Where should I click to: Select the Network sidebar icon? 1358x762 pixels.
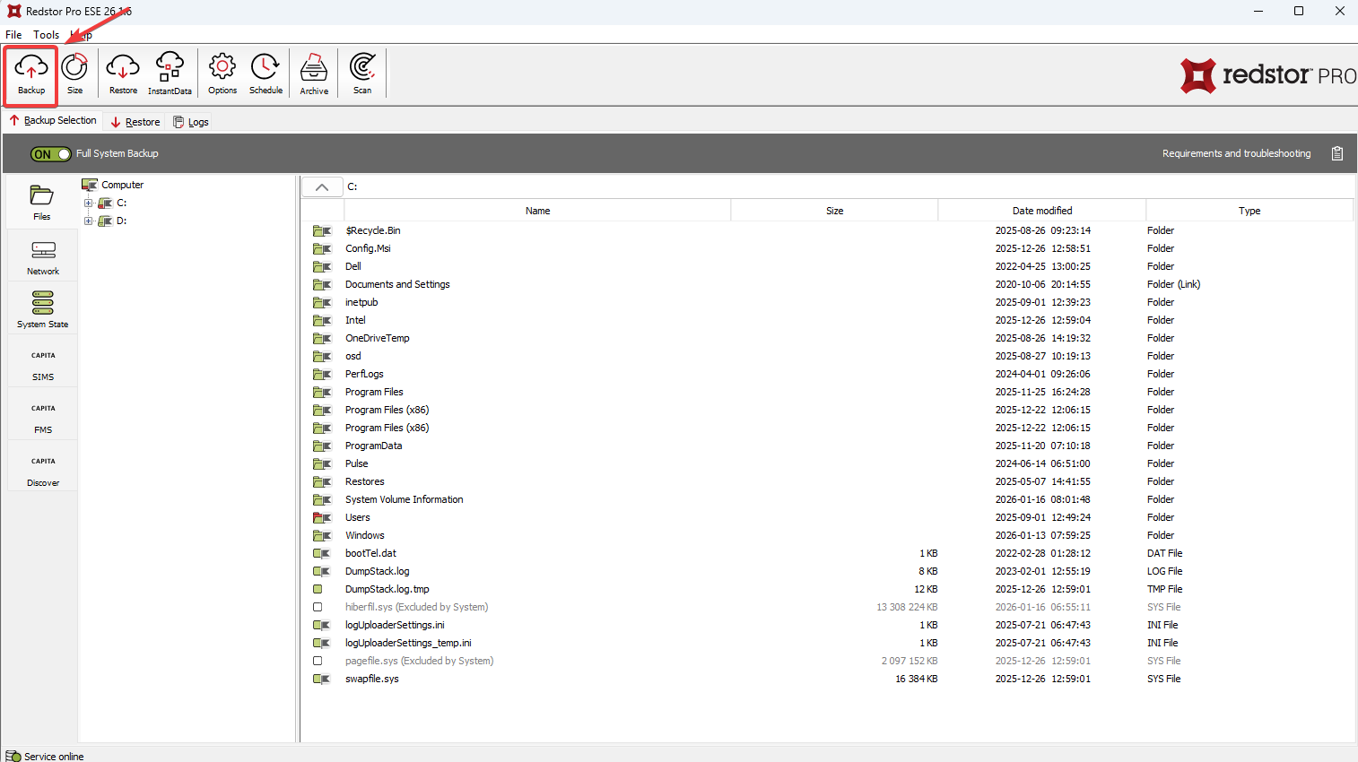(42, 257)
